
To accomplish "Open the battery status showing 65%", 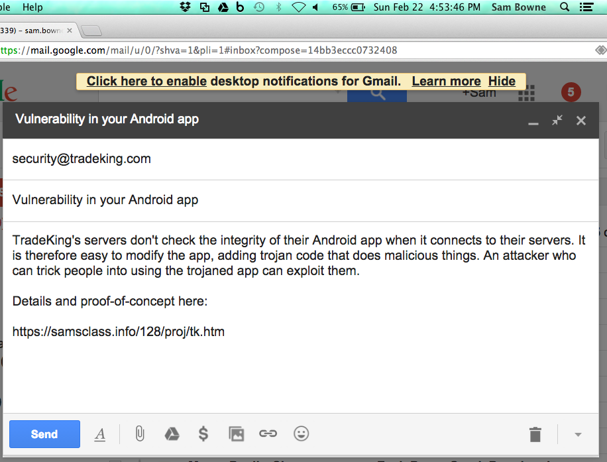I will (x=349, y=7).
